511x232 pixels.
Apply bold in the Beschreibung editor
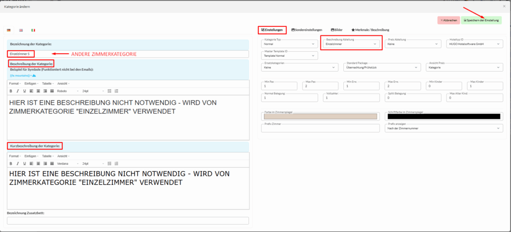[x=10, y=91]
